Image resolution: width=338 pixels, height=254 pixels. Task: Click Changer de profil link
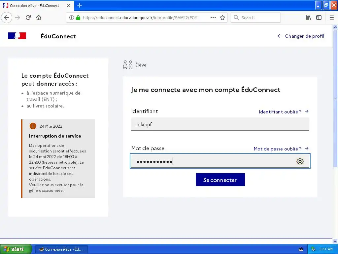(x=301, y=36)
